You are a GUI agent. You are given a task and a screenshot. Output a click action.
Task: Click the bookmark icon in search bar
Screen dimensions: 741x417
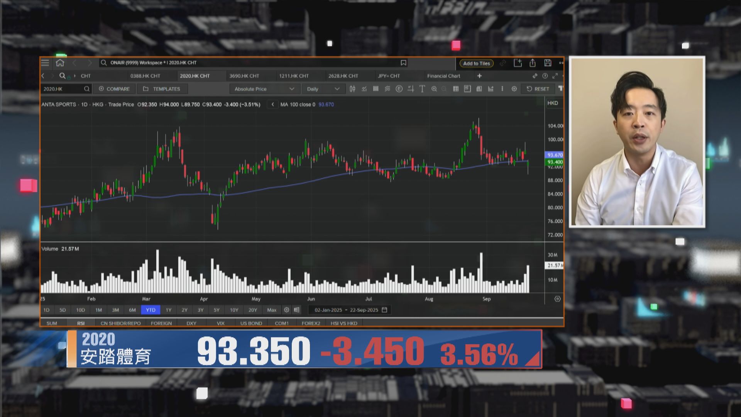pos(403,63)
